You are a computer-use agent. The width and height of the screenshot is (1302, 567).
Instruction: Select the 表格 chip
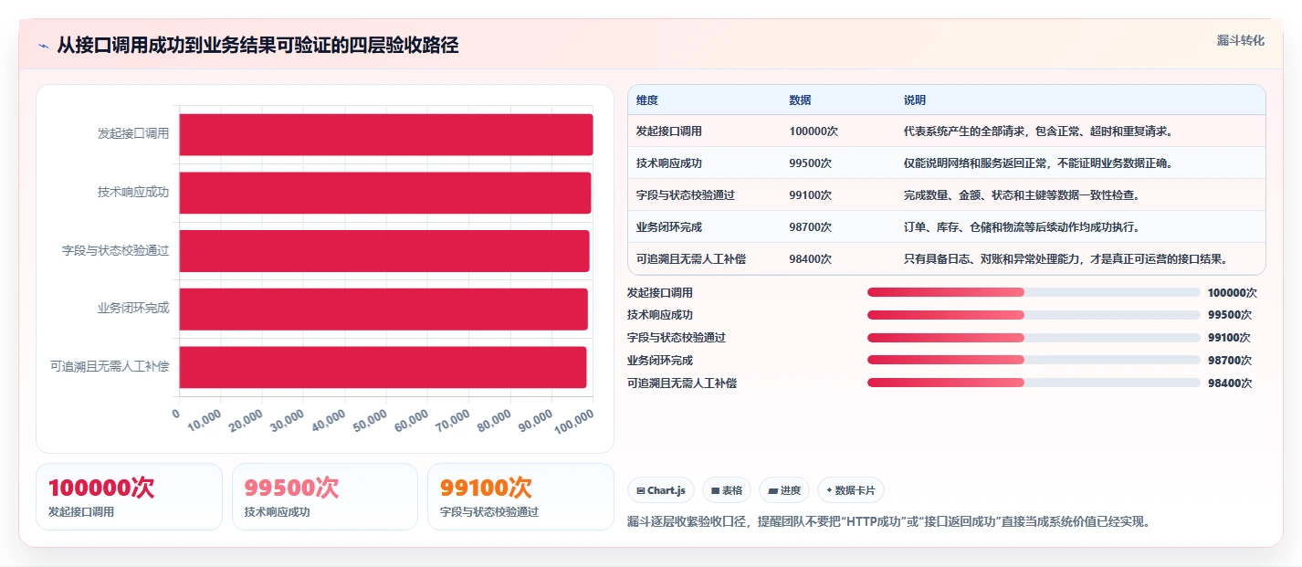tap(727, 490)
